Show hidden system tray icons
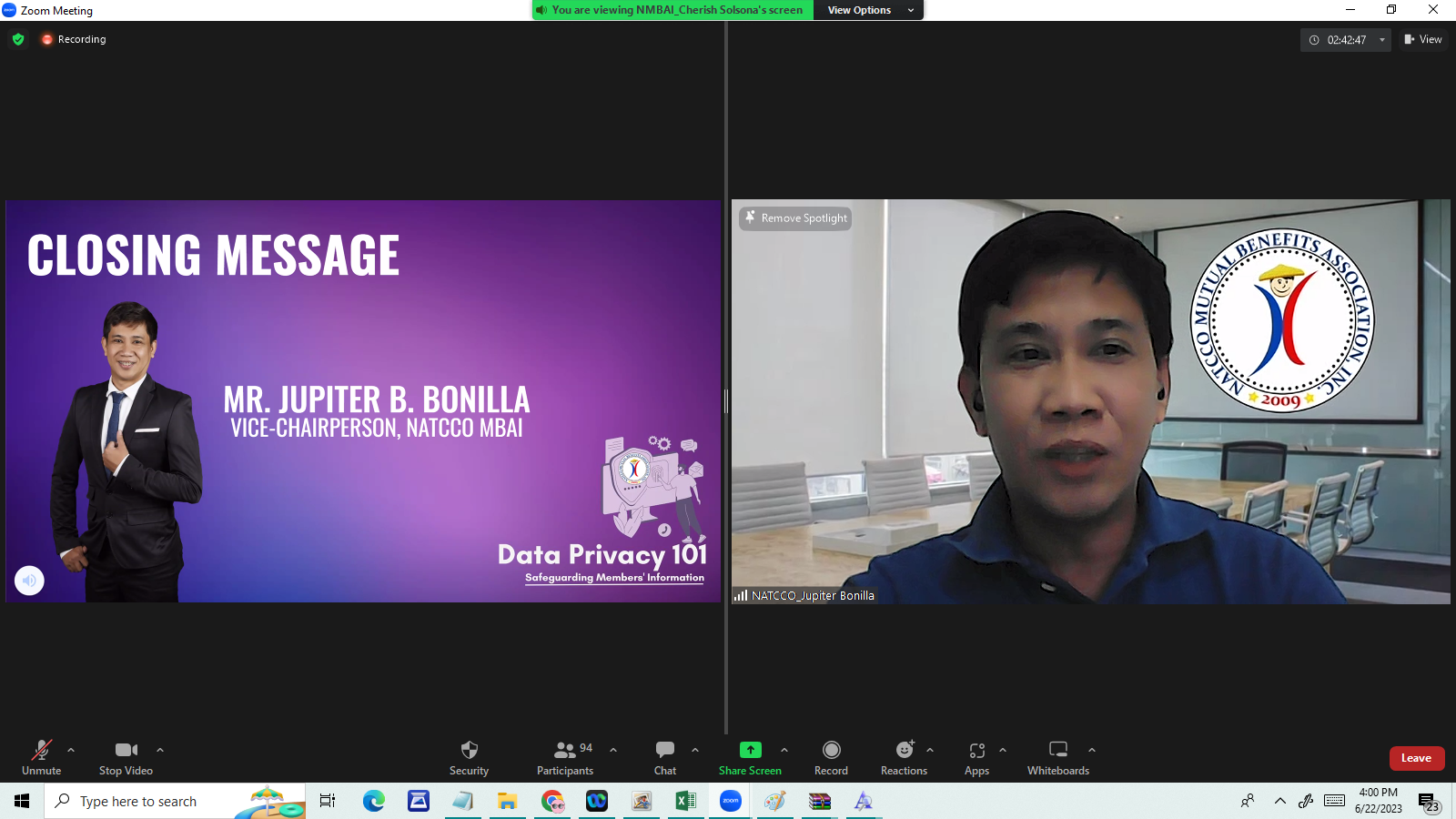The image size is (1456, 819). [1279, 801]
